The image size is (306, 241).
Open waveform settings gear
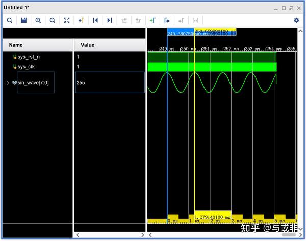(x=296, y=20)
